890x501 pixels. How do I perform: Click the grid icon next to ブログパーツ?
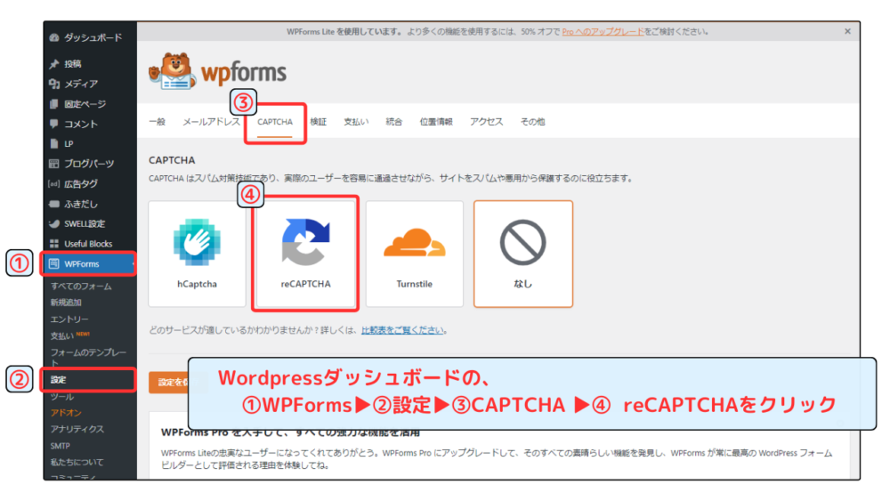[x=54, y=164]
